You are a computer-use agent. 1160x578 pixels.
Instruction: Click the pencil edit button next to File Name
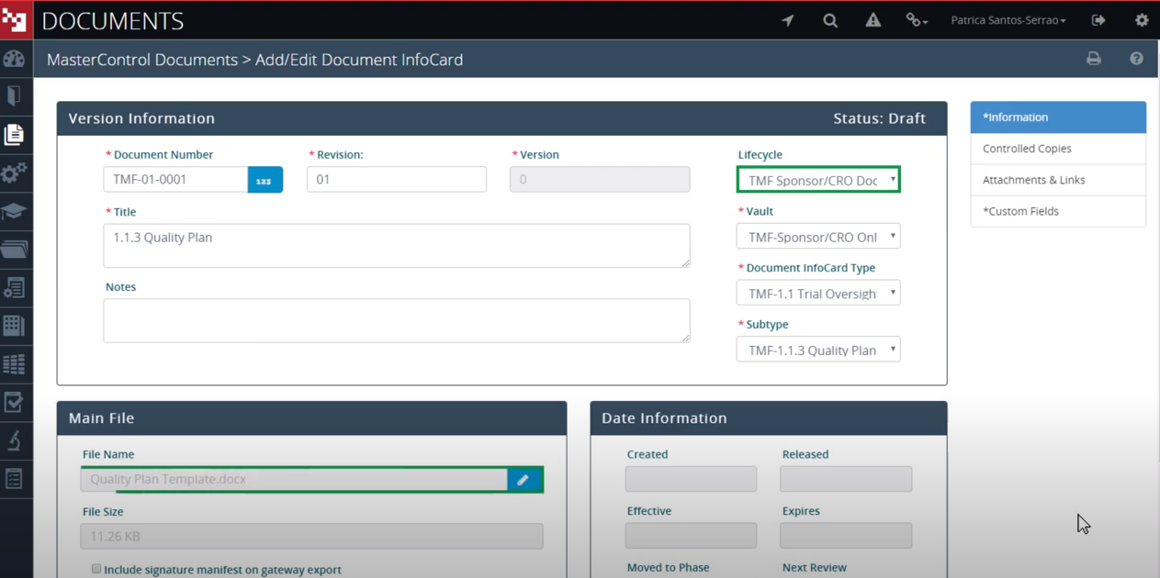tap(524, 479)
